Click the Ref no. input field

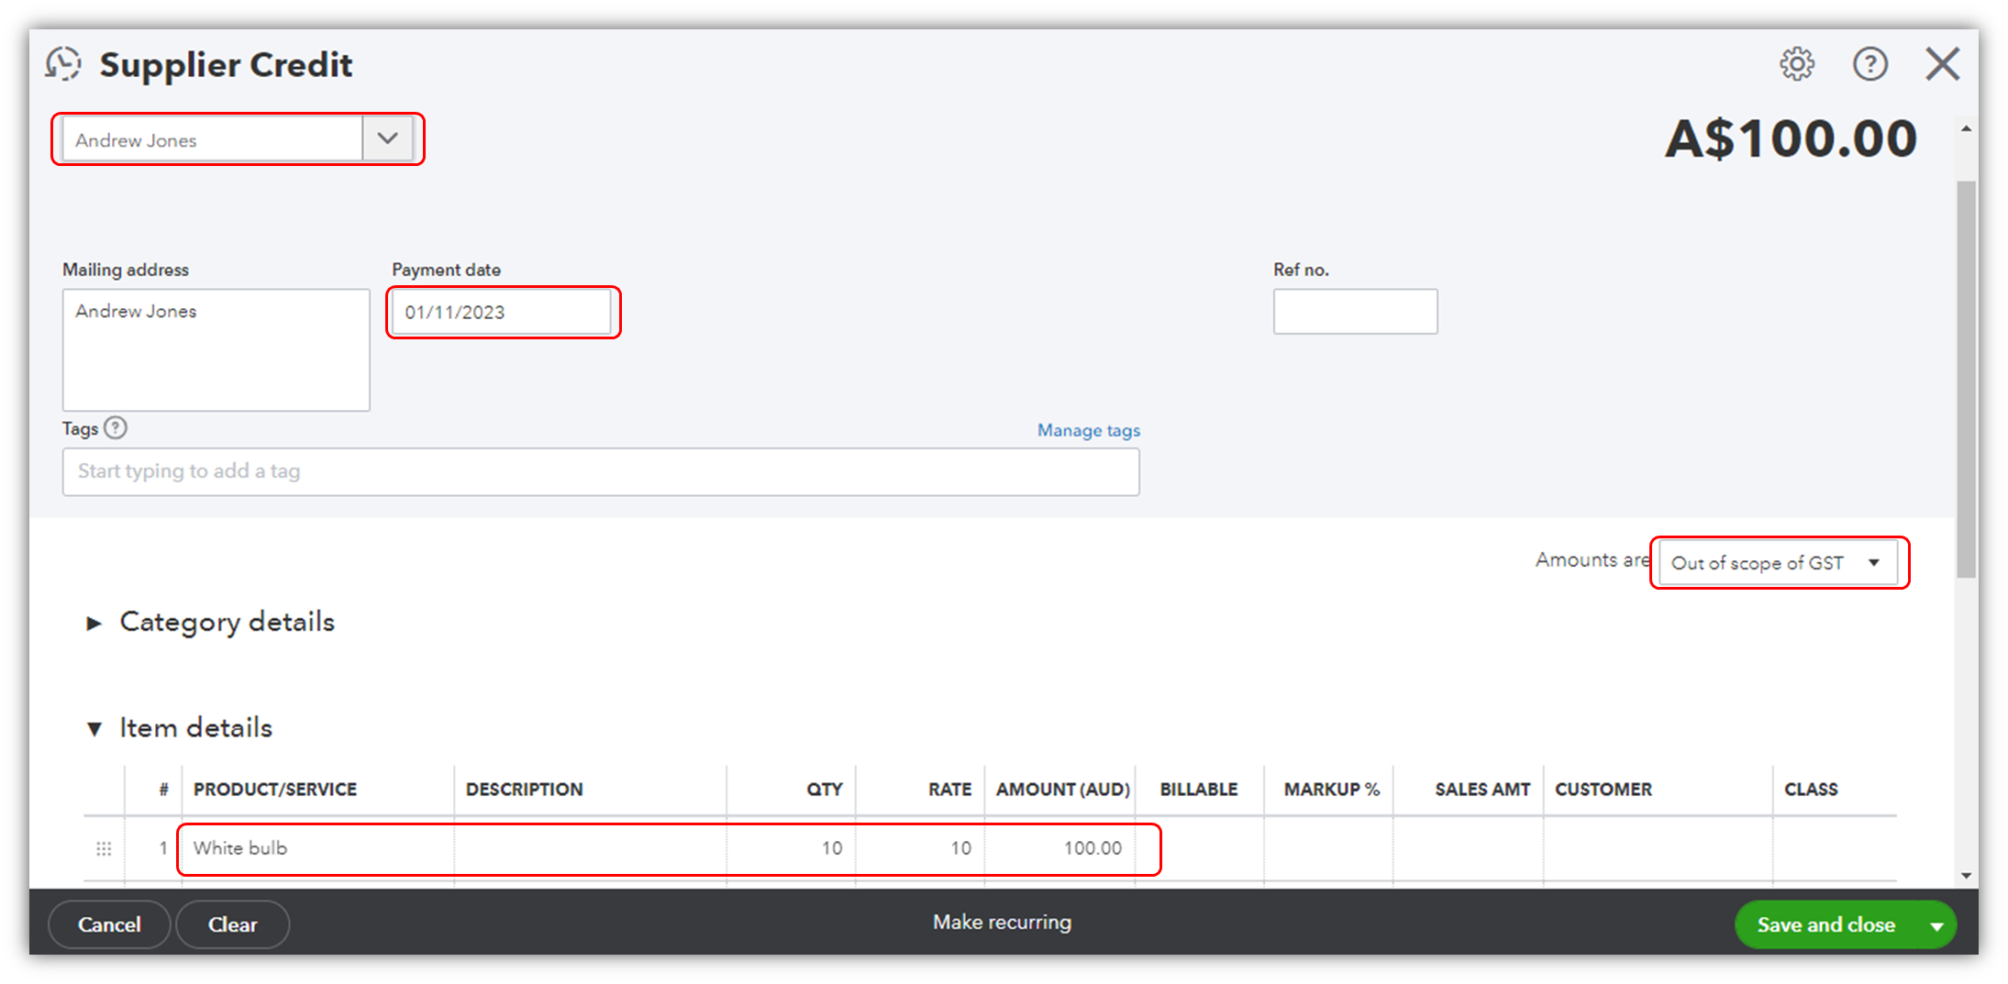click(1356, 312)
